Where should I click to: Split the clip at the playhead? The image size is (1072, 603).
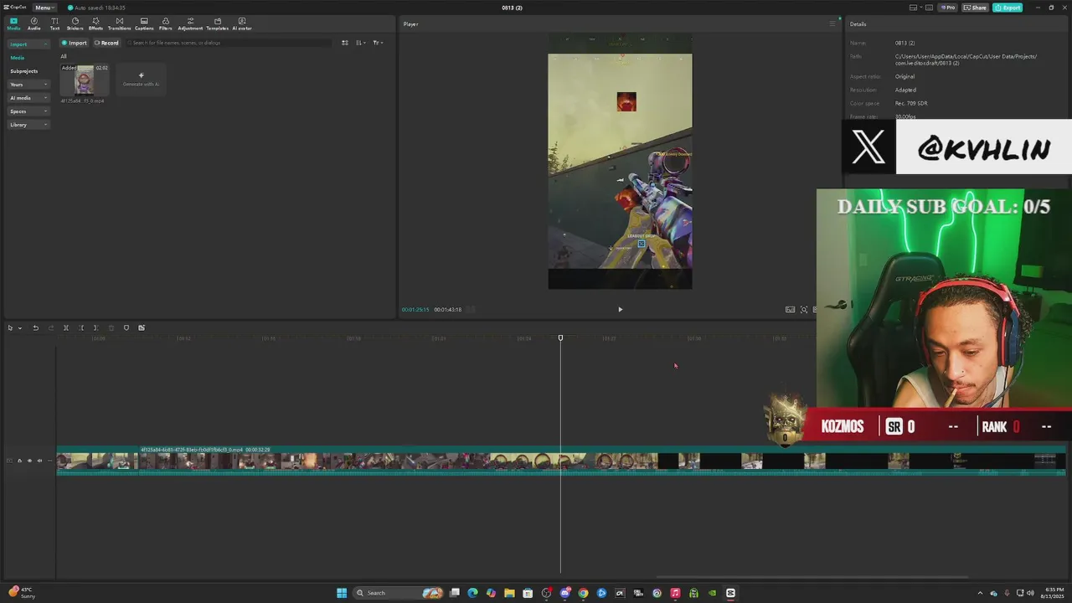coord(66,327)
